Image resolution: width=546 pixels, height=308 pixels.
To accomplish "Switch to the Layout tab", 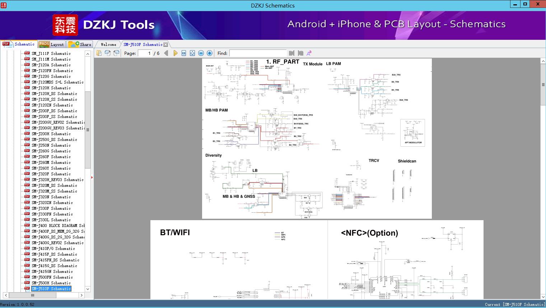I will click(51, 44).
